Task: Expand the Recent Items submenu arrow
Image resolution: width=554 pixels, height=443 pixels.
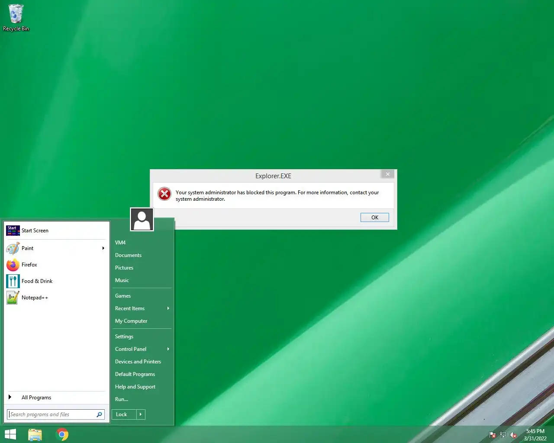Action: point(168,308)
